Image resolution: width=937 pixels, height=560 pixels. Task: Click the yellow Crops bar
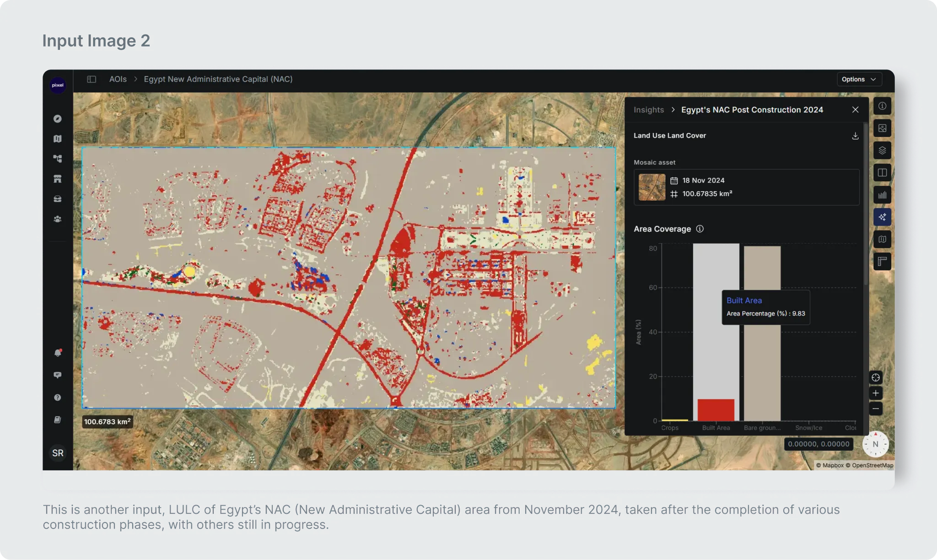click(675, 420)
